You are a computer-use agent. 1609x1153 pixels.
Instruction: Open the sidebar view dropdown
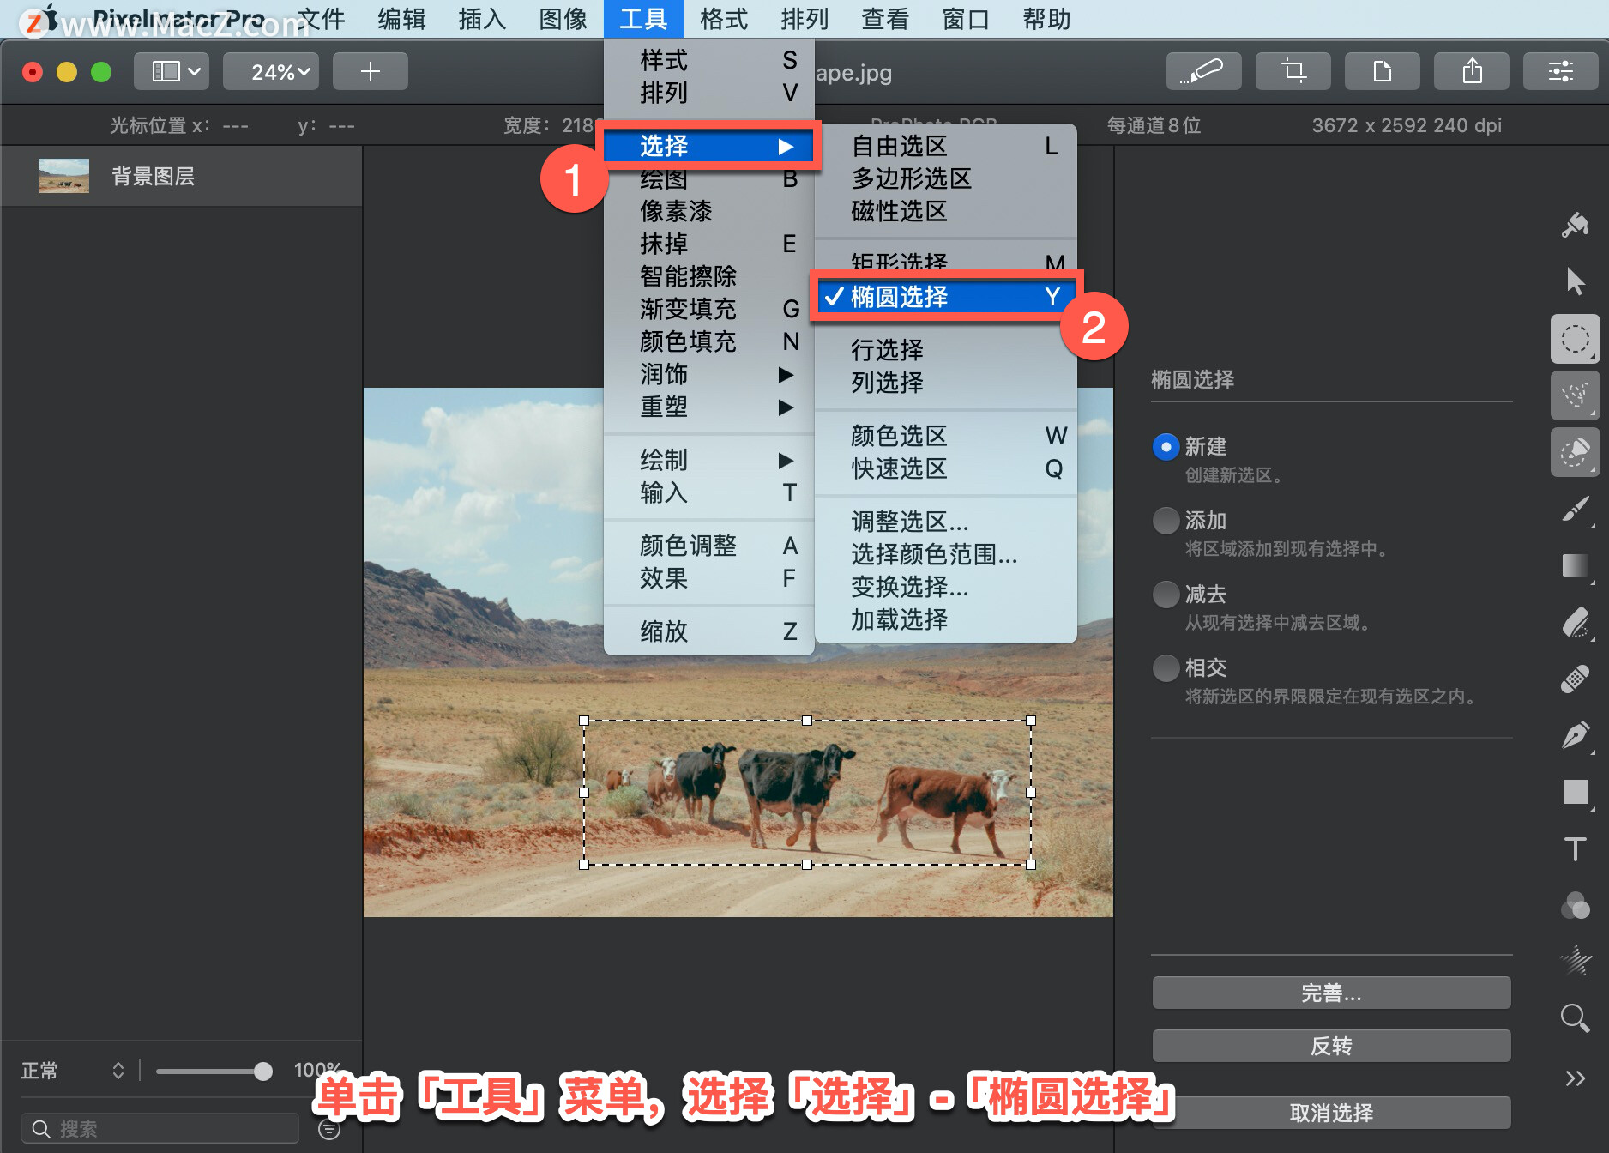coord(171,71)
